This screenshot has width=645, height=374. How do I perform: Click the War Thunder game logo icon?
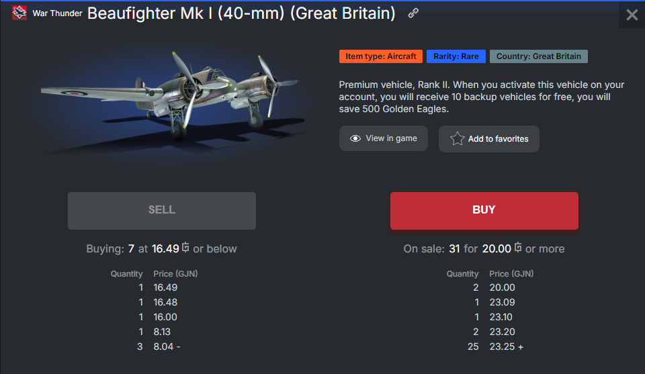(x=19, y=13)
